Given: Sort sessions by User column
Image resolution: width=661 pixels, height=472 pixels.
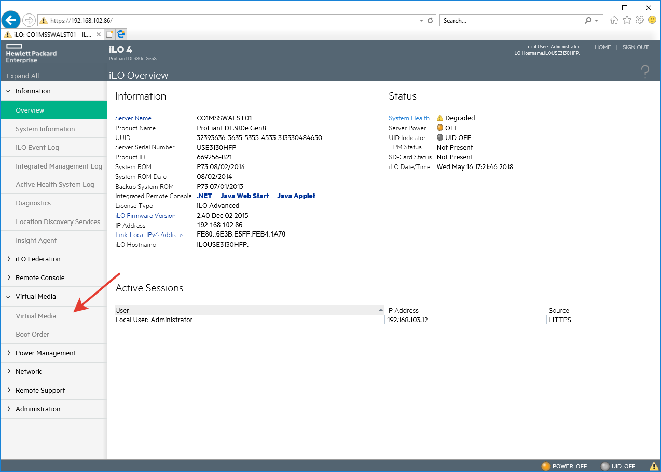Looking at the screenshot, I should (250, 310).
